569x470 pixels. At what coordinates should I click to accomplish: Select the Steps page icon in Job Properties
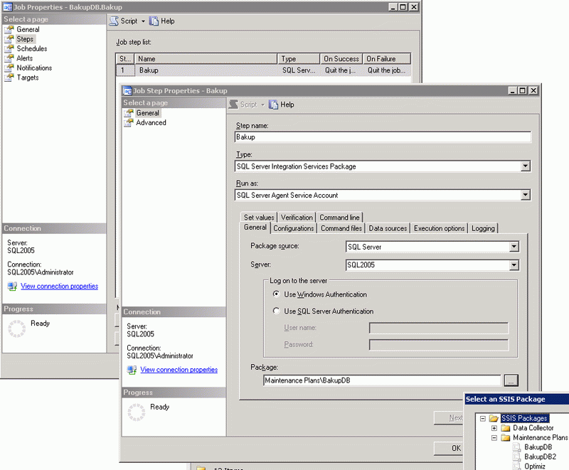[9, 39]
